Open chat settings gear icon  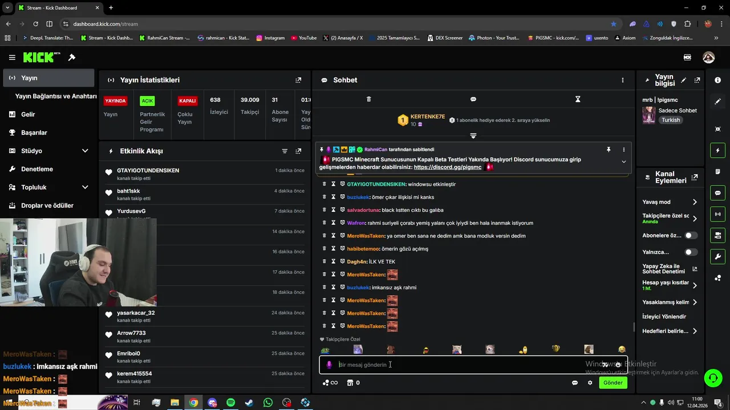(x=590, y=383)
